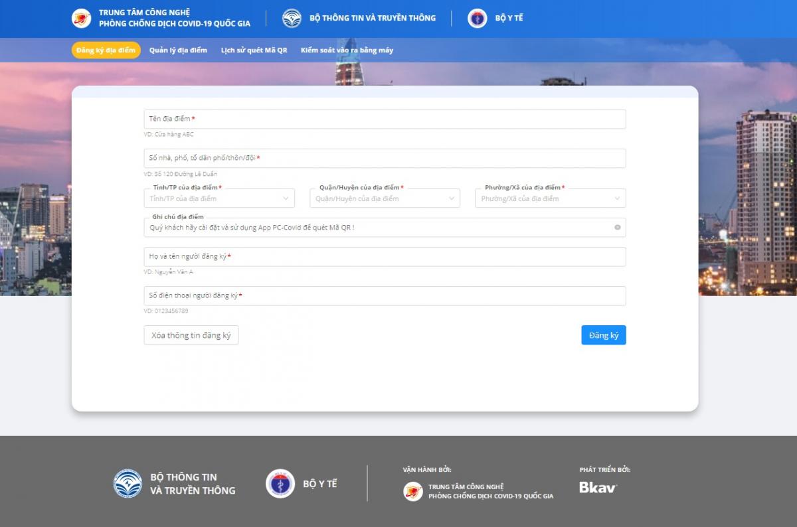
Task: Select the Đăng ký địa điểm tab
Action: coord(106,50)
